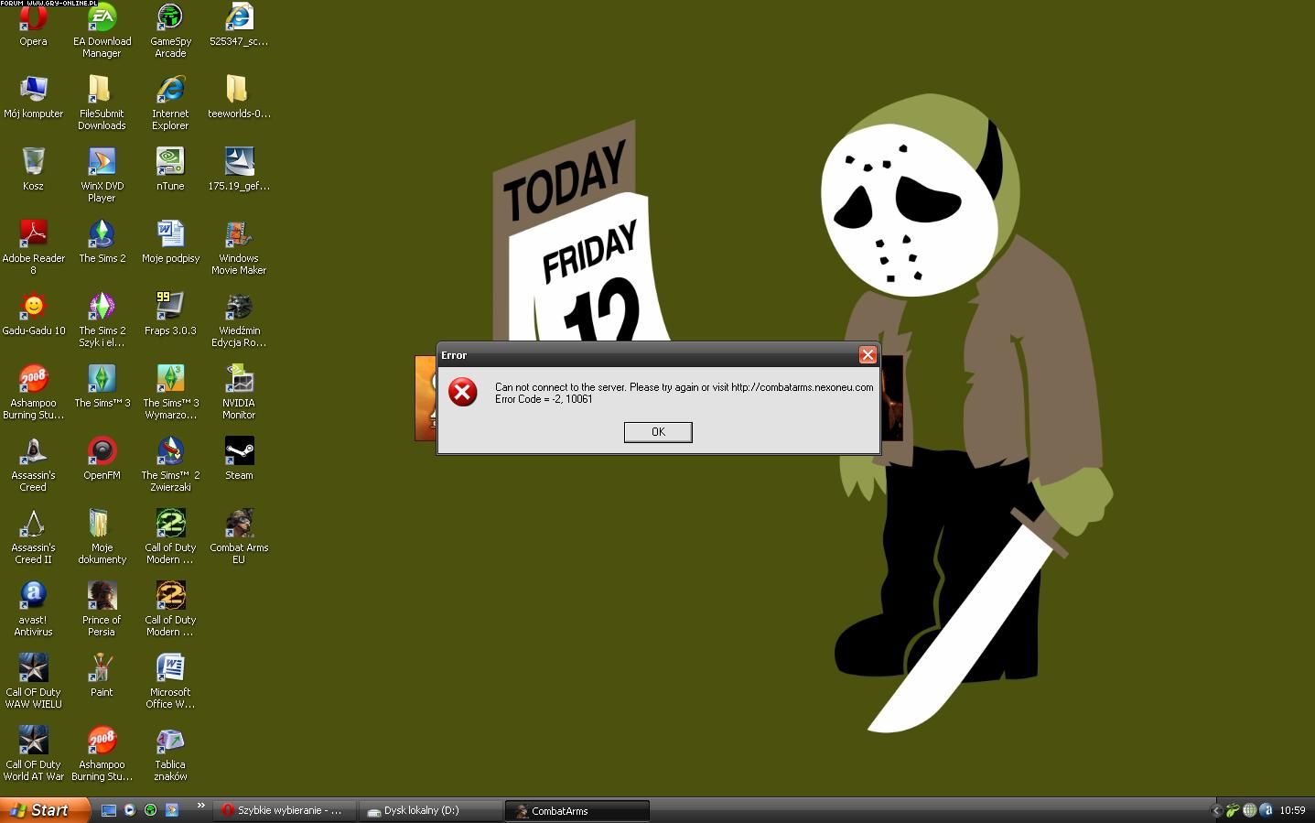Select the OpenFM desktop icon

tap(102, 459)
